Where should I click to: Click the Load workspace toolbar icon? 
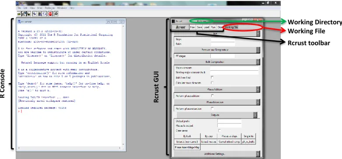tap(24, 14)
